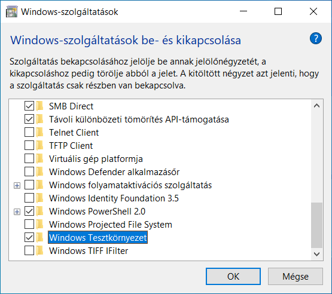Enable the Telnet Client checkbox
The width and height of the screenshot is (332, 294).
(29, 133)
